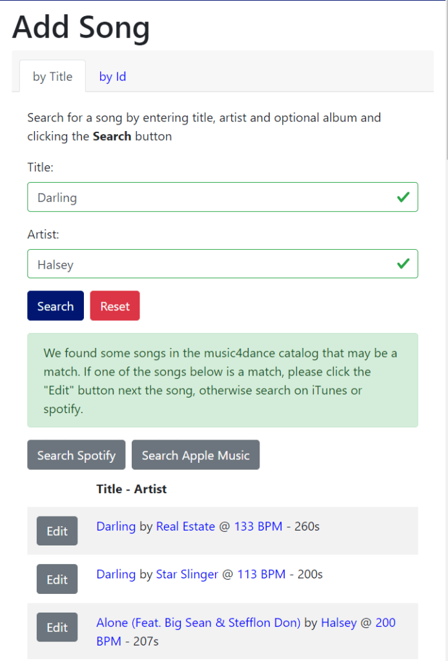Edit the Alone by Halsey song
The image size is (448, 661).
tap(57, 627)
